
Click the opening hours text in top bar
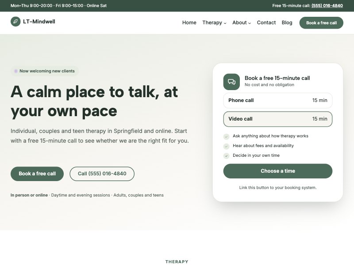[x=58, y=6]
